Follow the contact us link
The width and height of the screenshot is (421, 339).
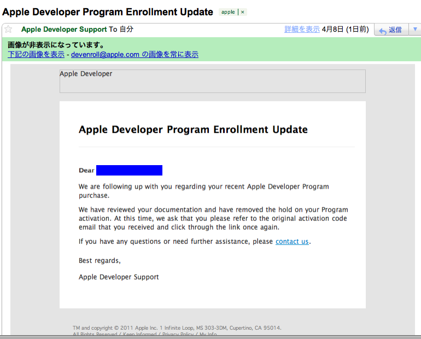point(292,242)
